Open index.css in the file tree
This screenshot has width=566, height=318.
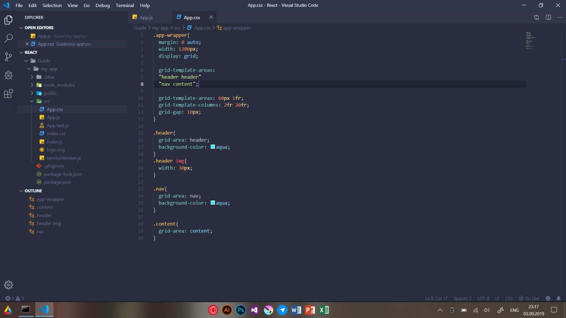(56, 133)
